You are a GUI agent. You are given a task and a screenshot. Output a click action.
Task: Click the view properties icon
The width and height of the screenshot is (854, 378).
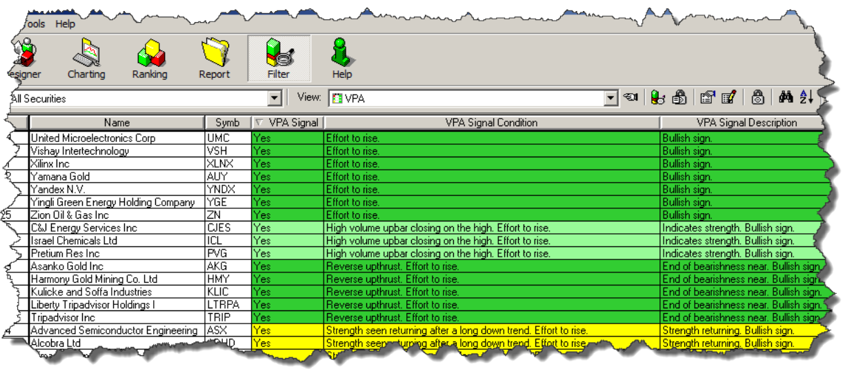click(708, 98)
